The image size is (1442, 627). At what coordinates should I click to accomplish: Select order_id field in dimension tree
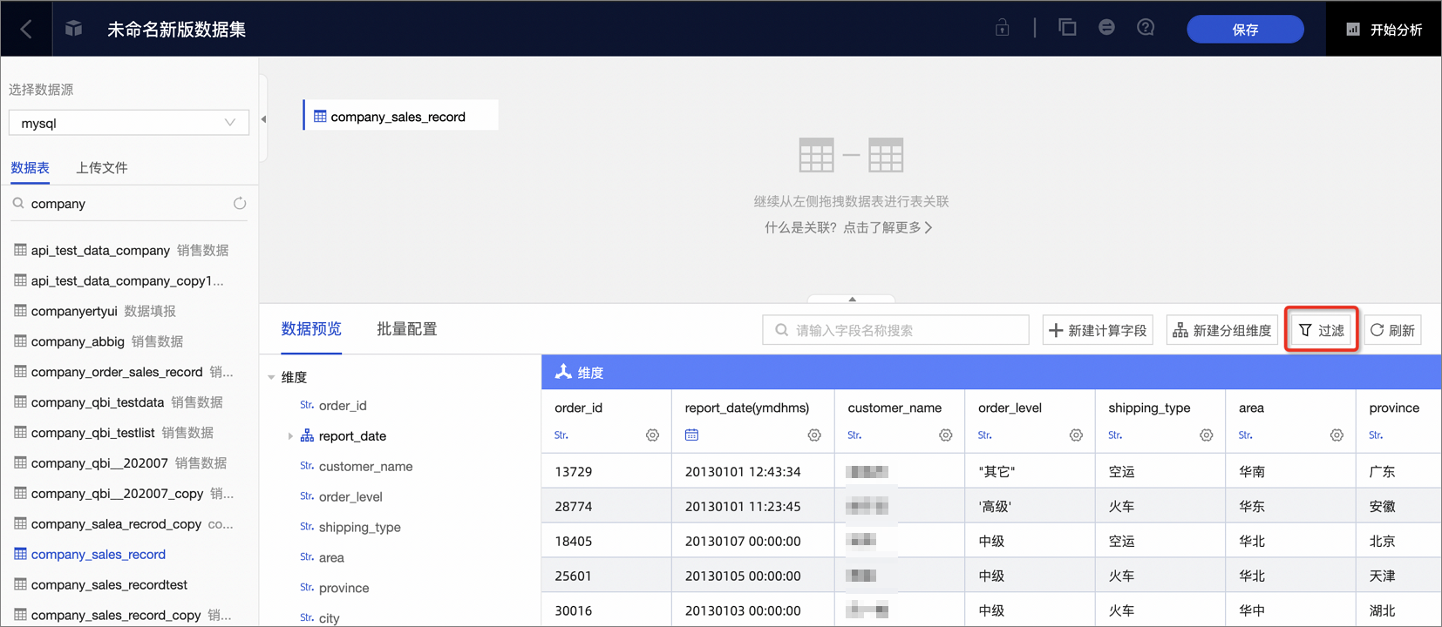click(x=343, y=406)
